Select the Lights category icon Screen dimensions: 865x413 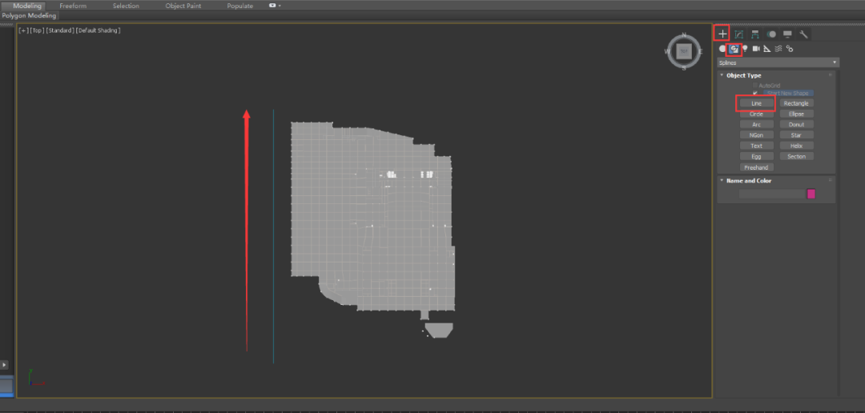745,49
